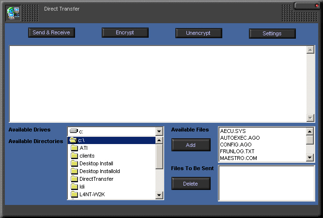The height and width of the screenshot is (218, 323).
Task: Click directories list scroll down arrow
Action: coord(159,195)
